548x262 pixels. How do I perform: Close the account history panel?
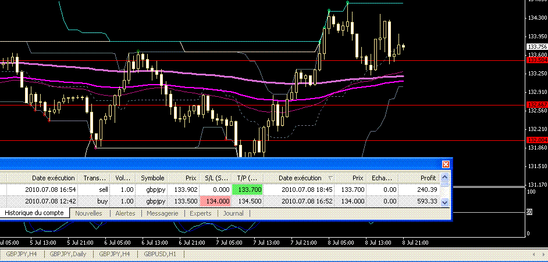click(x=446, y=164)
